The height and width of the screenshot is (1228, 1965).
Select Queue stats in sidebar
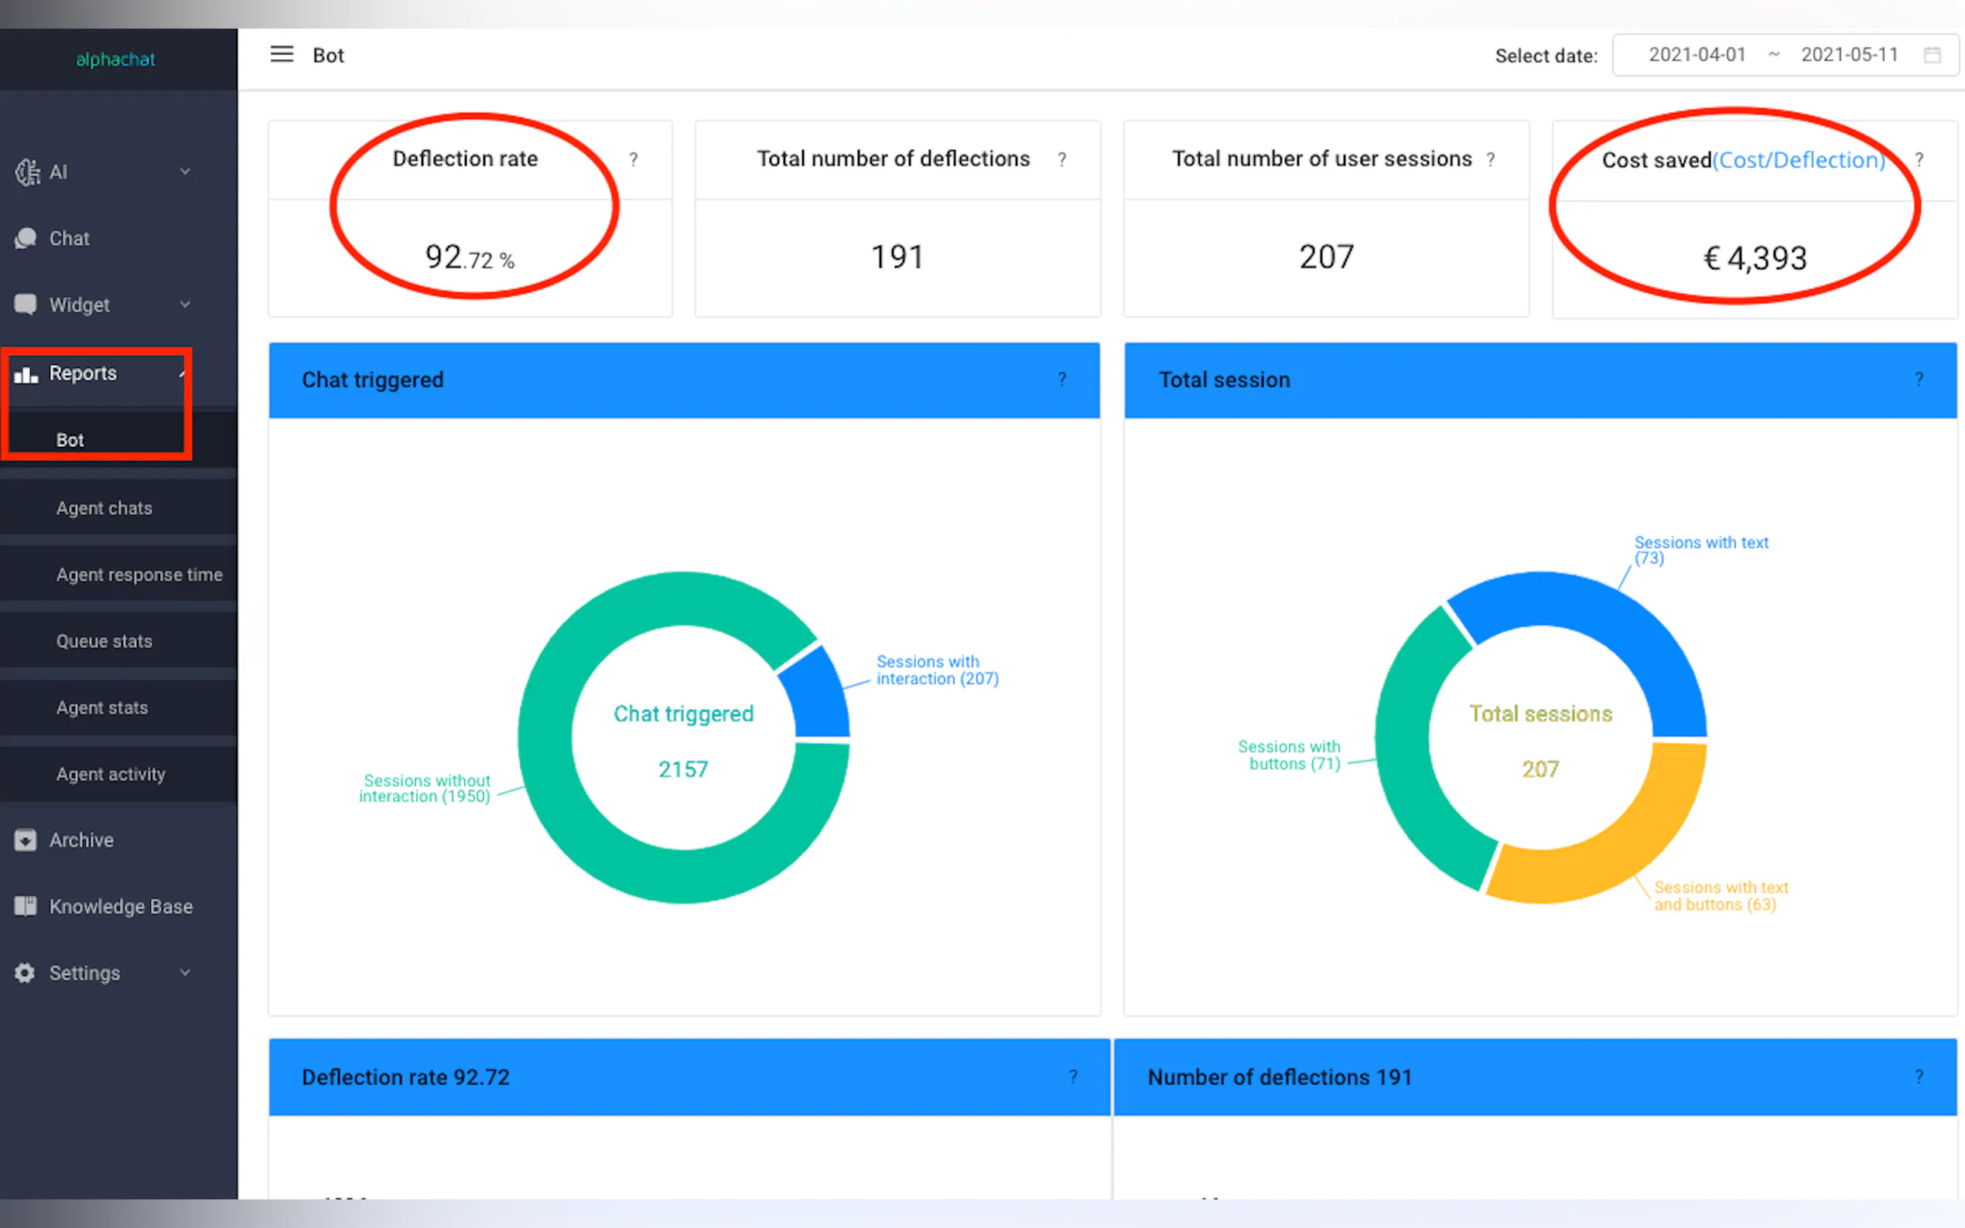[104, 641]
